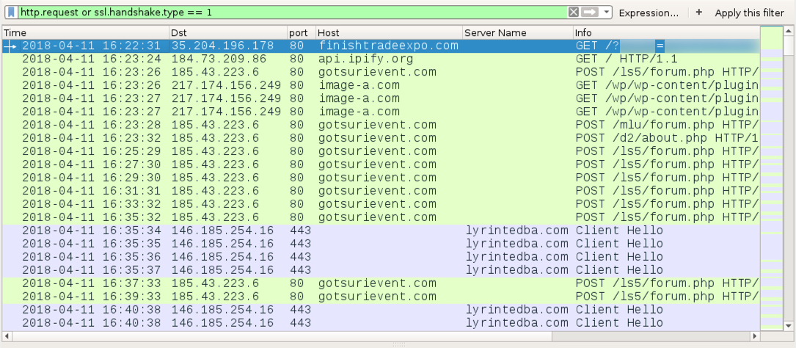Click the 'Apply this filter' button

pyautogui.click(x=749, y=12)
